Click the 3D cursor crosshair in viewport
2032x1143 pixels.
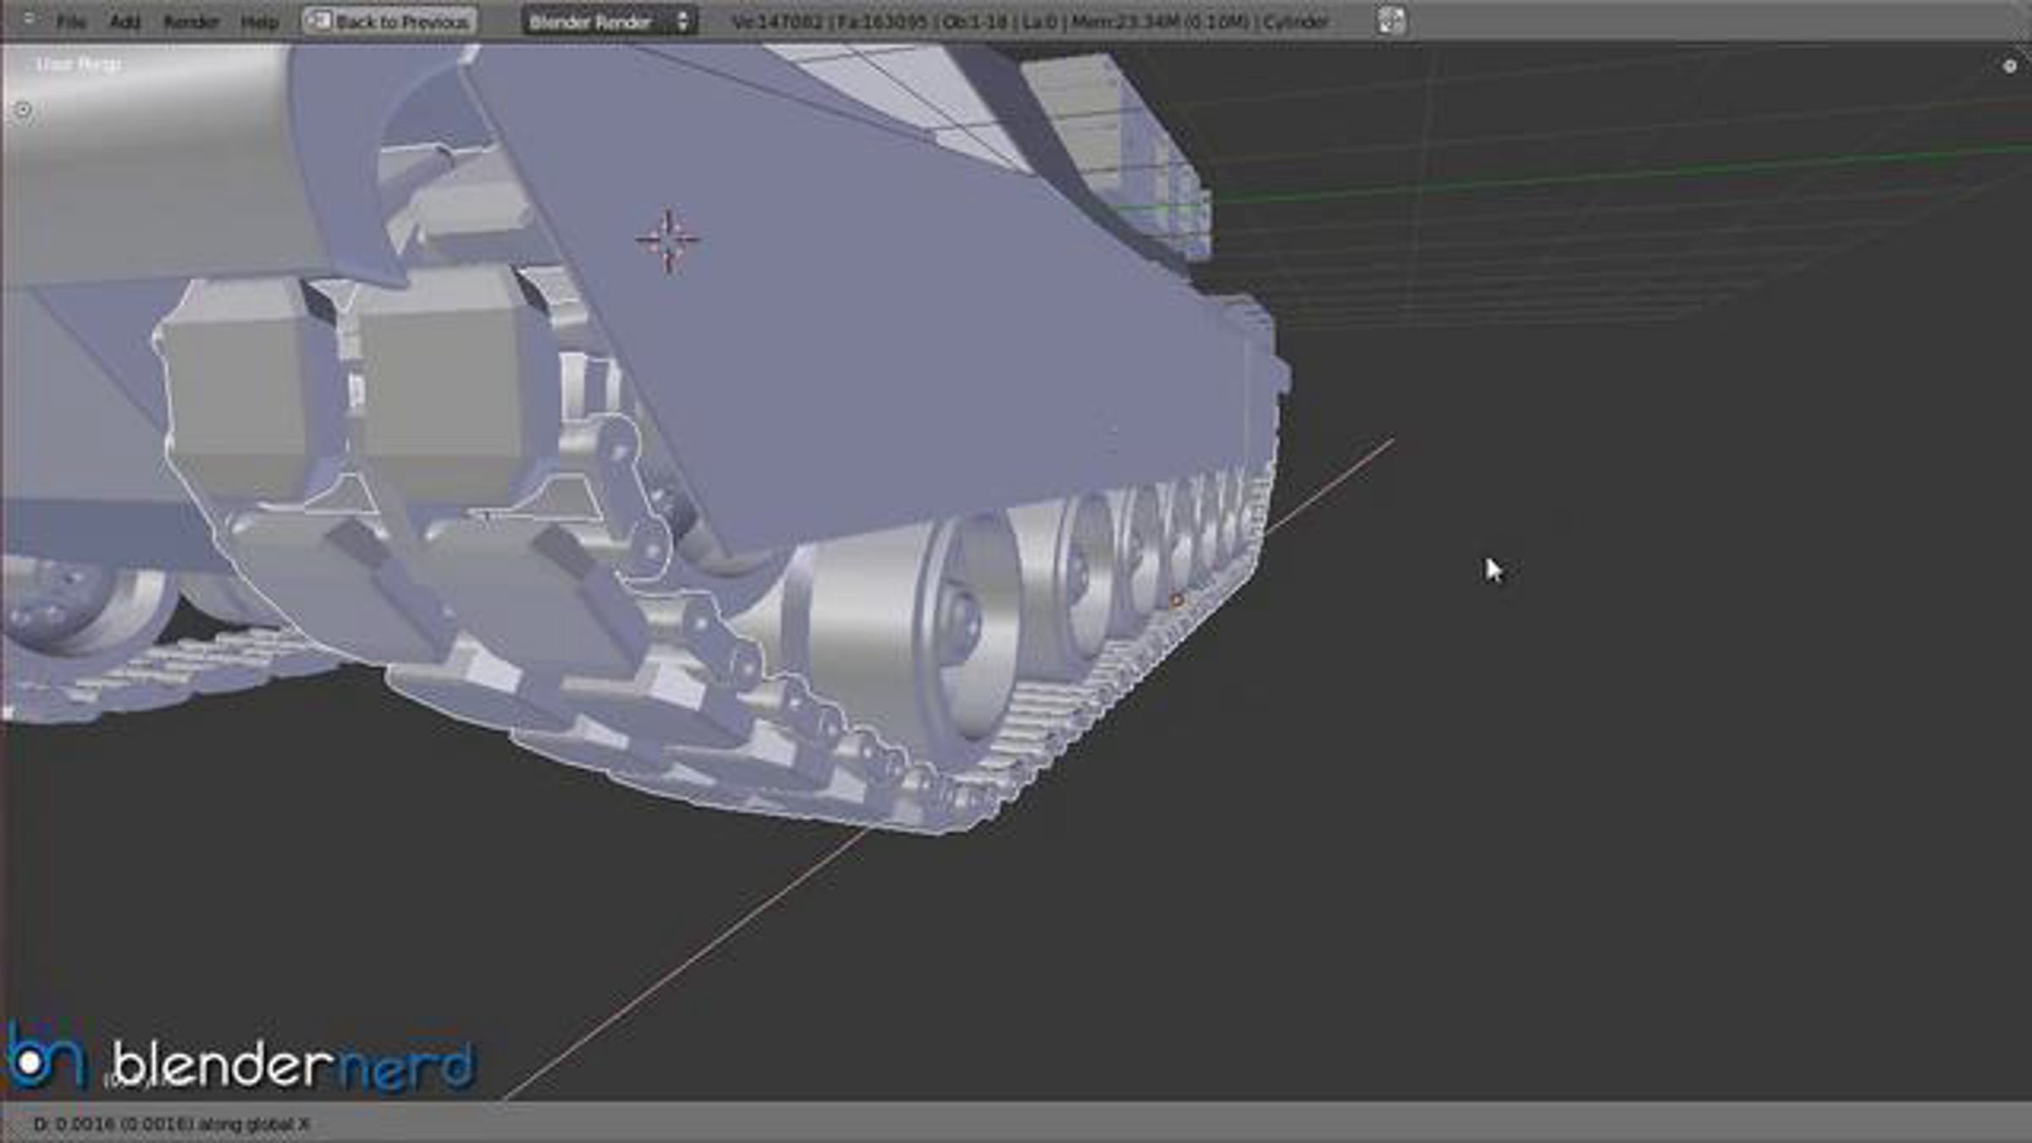[668, 240]
